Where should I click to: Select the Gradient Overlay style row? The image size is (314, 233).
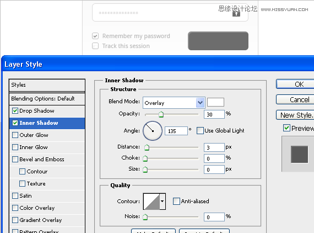coord(47,220)
